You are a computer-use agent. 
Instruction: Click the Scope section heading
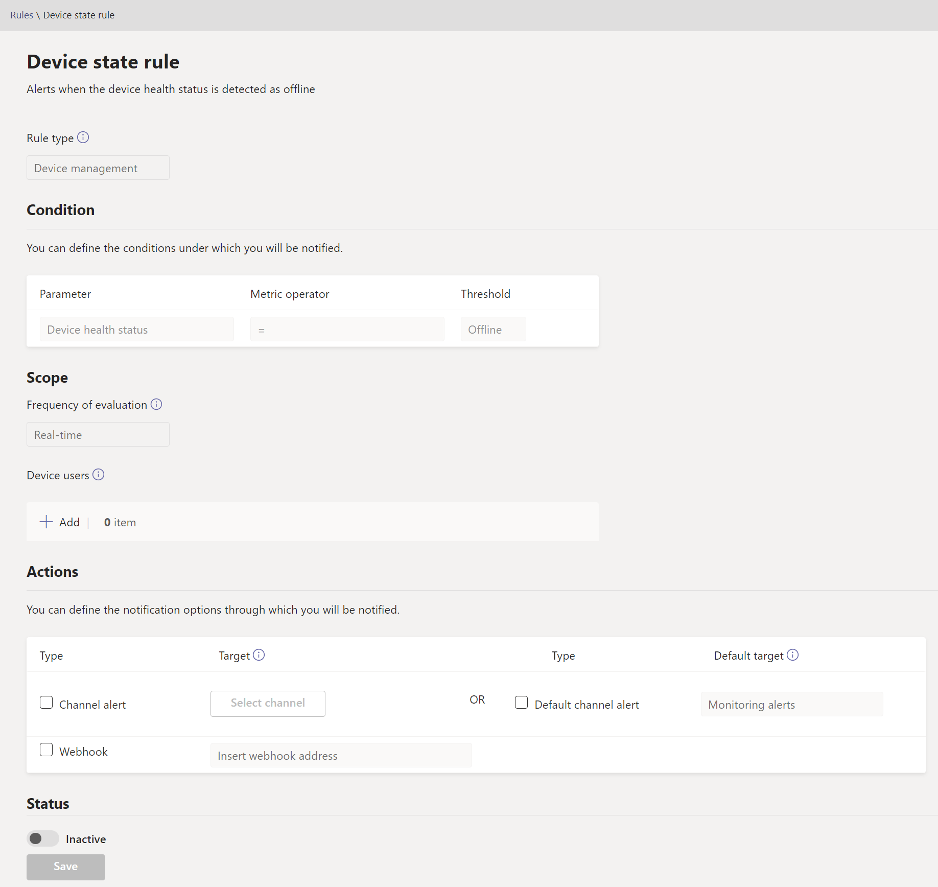point(48,378)
